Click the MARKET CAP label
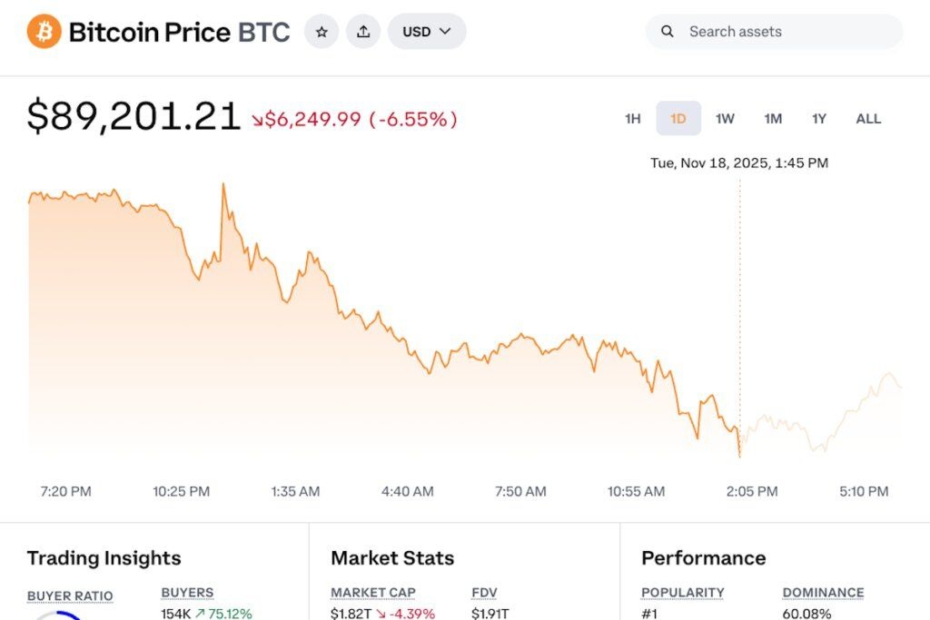This screenshot has height=620, width=930. [x=372, y=593]
